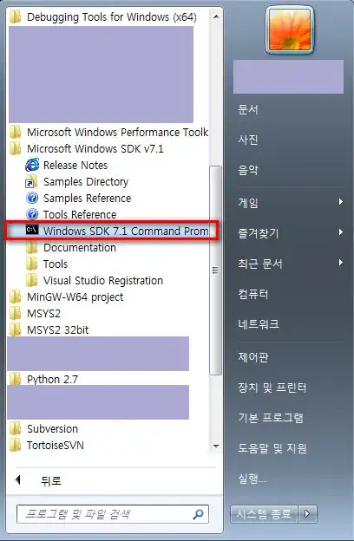Click the Tools Reference help icon
The image size is (354, 541).
pos(32,215)
